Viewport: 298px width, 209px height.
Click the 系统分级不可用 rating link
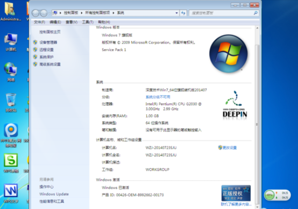(x=158, y=97)
